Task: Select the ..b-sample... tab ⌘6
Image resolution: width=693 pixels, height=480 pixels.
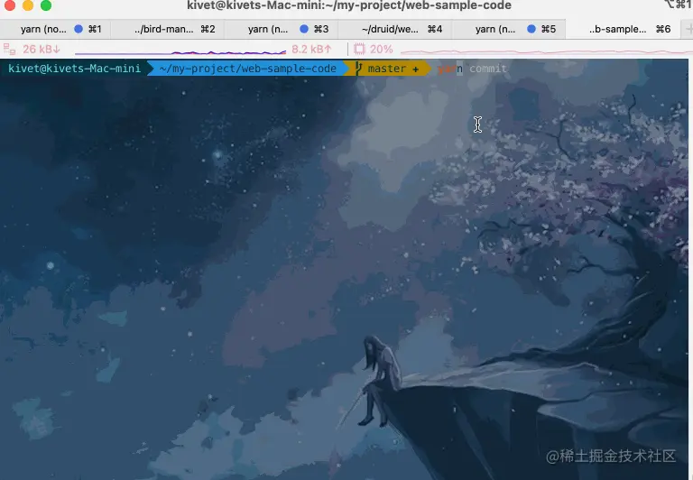Action: point(624,29)
